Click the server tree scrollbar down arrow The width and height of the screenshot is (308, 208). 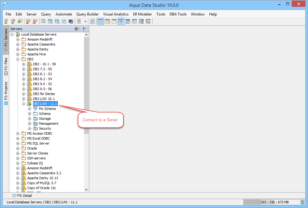[86, 190]
